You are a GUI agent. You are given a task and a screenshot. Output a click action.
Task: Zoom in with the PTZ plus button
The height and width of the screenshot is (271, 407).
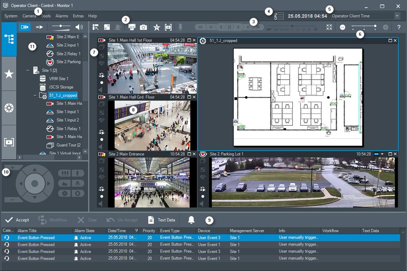tap(12, 168)
